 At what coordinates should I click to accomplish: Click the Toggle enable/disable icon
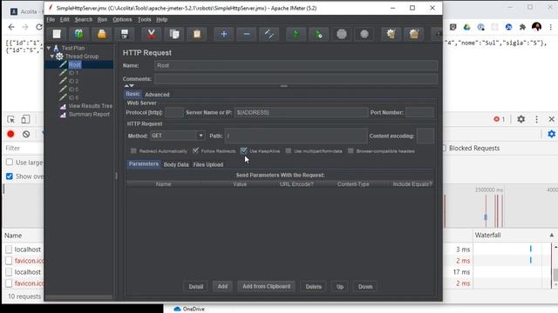click(269, 34)
